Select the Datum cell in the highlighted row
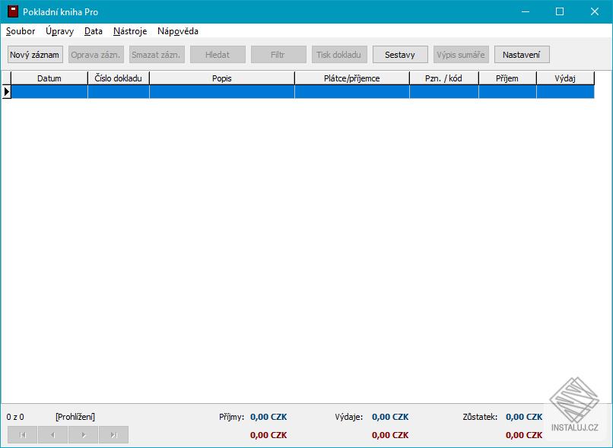This screenshot has height=448, width=613. (x=49, y=92)
